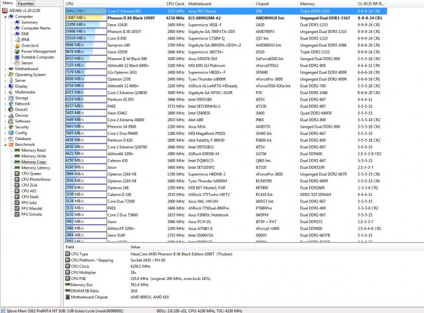
Task: Sort by the CPU Clock column header
Action: tap(175, 4)
